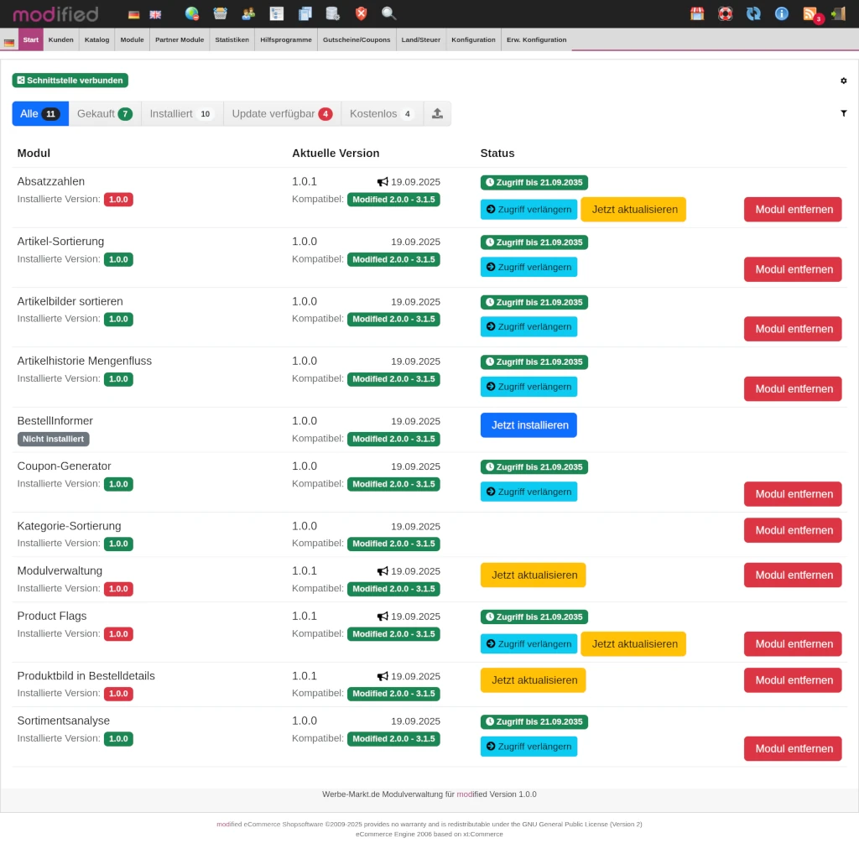
Task: Select the Start menu tab
Action: [31, 39]
